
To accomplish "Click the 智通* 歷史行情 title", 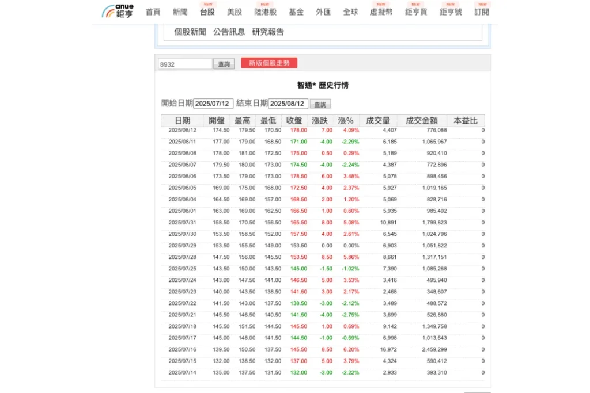I will click(x=323, y=85).
